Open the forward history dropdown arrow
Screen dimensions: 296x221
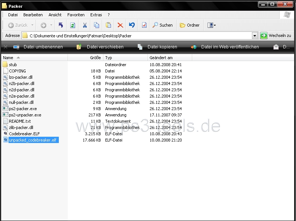(x=51, y=25)
